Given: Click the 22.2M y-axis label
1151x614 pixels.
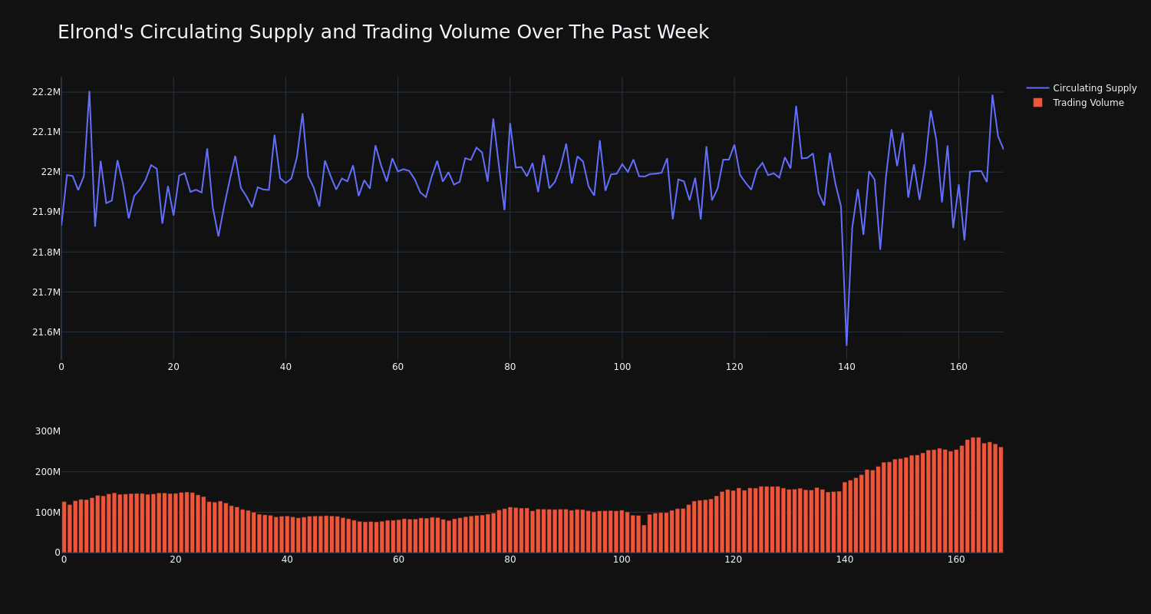Looking at the screenshot, I should click(x=46, y=92).
